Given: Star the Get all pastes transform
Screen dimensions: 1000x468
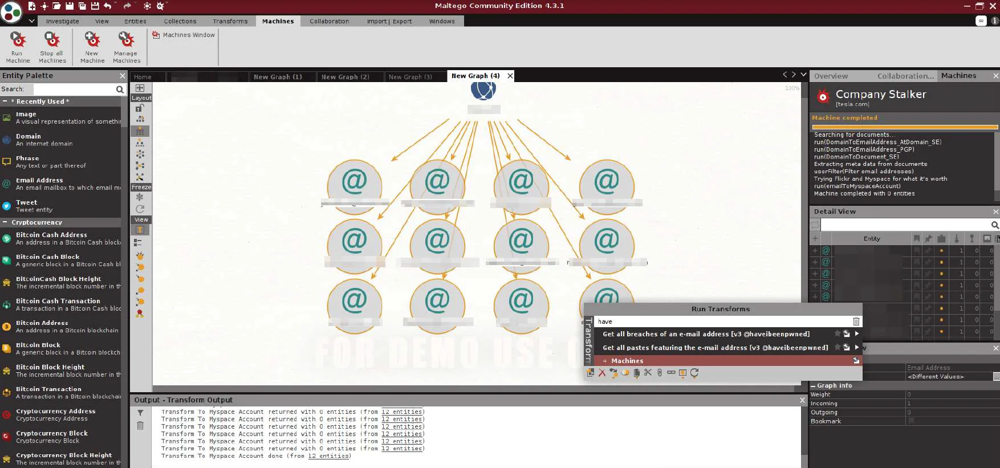Looking at the screenshot, I should (x=838, y=347).
